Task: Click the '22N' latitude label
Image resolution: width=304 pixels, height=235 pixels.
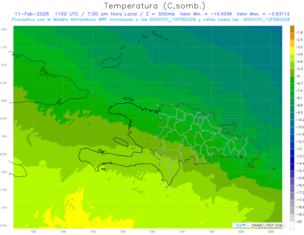Action: (4, 29)
